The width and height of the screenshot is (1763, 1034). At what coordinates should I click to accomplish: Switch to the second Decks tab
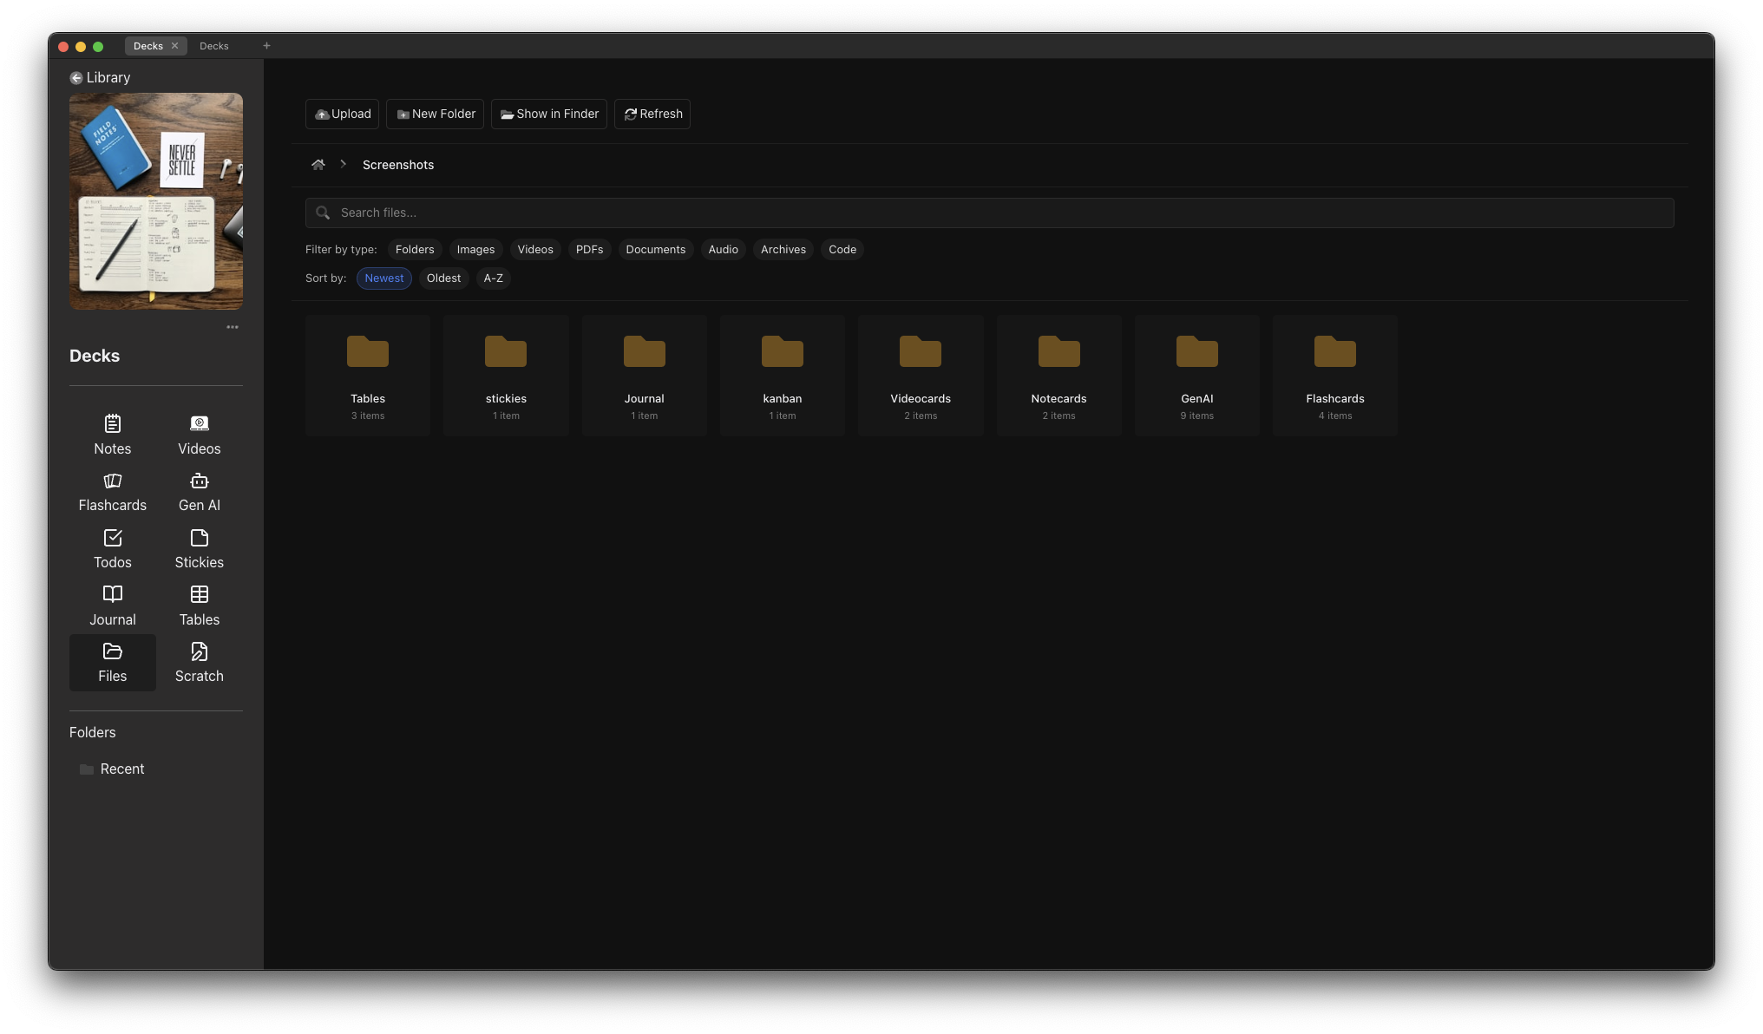click(x=213, y=45)
